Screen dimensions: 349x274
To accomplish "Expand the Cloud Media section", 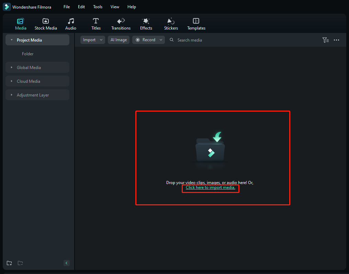I will 29,81.
